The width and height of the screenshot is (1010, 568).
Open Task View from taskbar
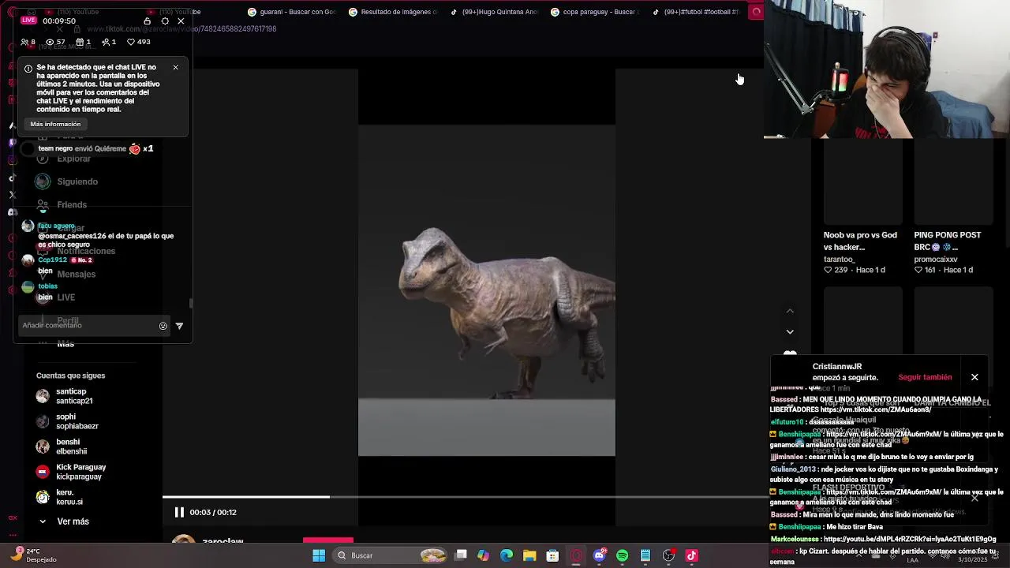[x=461, y=555]
